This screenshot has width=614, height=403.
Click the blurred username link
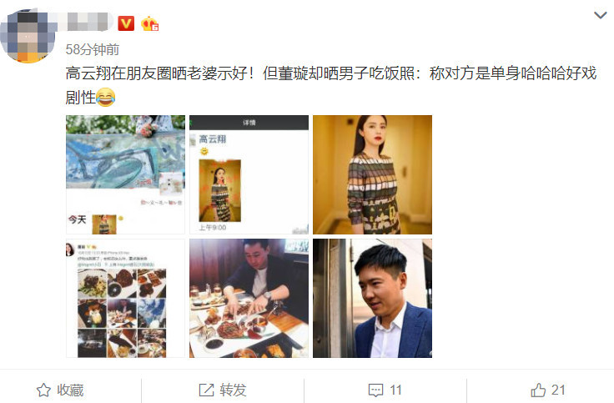pyautogui.click(x=83, y=22)
